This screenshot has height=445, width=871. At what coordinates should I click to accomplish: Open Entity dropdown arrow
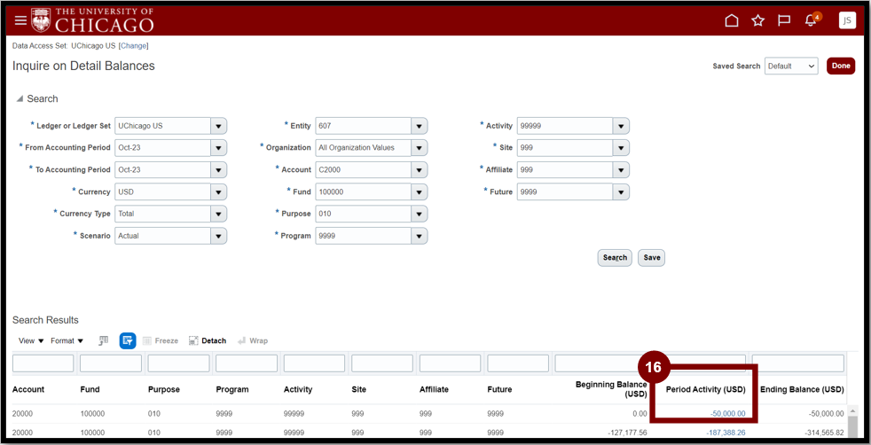point(419,126)
